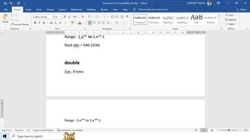The height and width of the screenshot is (140, 250).
Task: Click Replace in Editing group
Action: pos(231,20)
